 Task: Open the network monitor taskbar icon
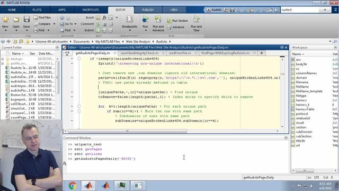tap(121, 186)
